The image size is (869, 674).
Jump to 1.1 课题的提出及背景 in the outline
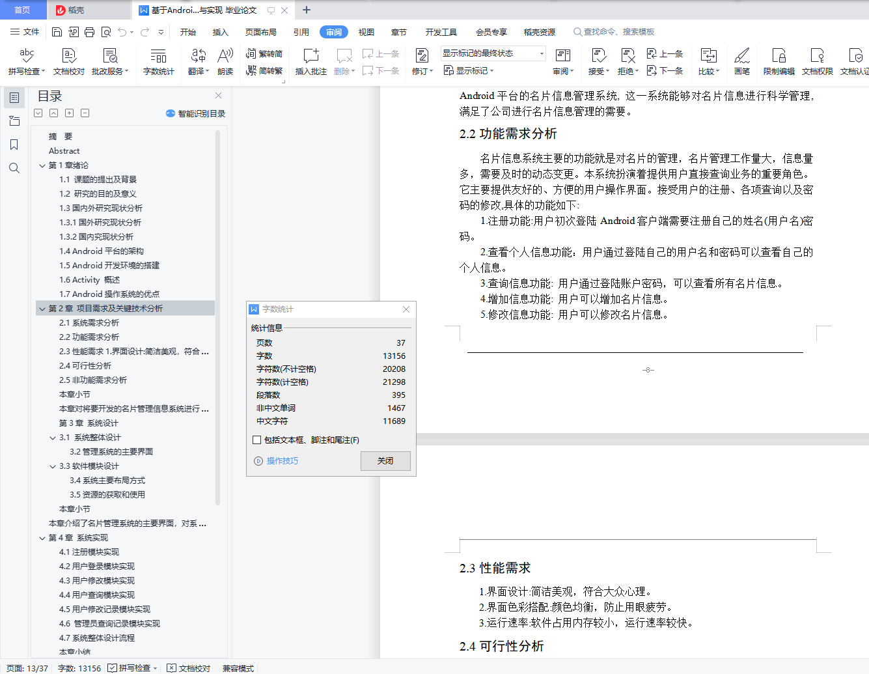[98, 180]
